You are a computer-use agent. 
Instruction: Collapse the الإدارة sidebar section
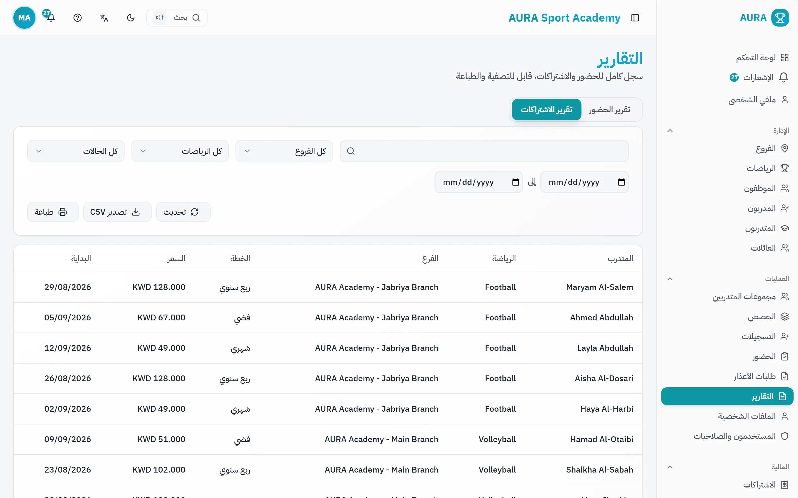(x=670, y=131)
